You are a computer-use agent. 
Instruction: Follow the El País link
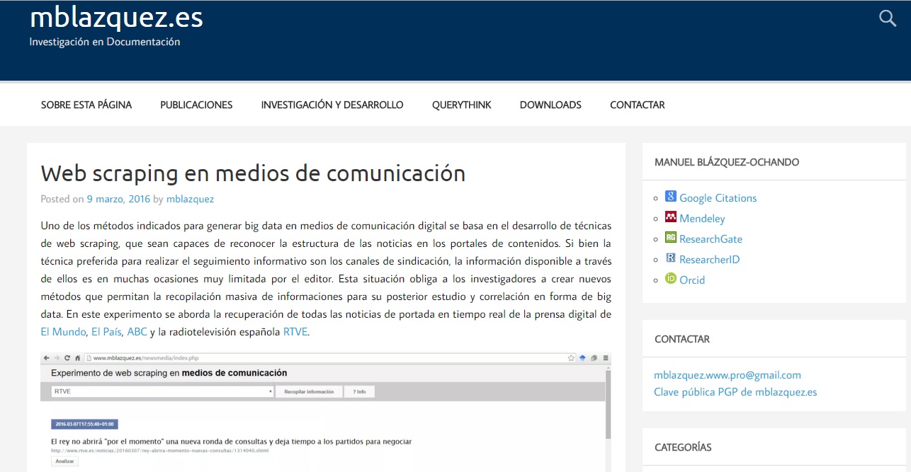[x=107, y=331]
